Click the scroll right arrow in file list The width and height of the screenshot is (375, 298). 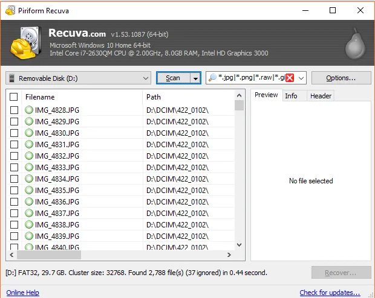click(229, 255)
